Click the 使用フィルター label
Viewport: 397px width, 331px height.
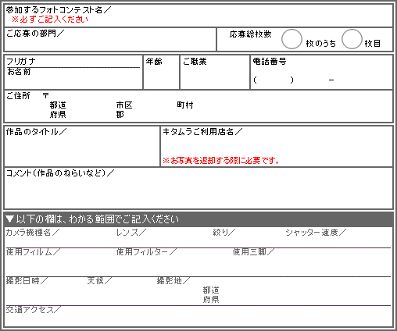pos(146,251)
